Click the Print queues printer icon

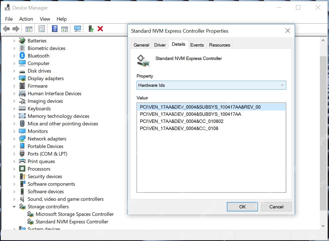point(22,161)
